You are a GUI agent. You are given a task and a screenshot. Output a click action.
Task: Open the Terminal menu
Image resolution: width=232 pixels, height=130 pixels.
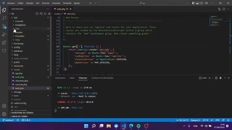pyautogui.click(x=67, y=3)
